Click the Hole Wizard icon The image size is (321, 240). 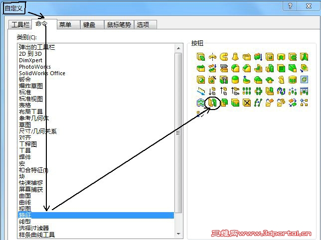(212, 80)
